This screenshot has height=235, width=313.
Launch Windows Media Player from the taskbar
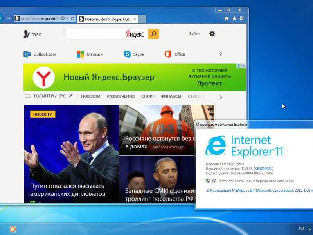(13, 229)
